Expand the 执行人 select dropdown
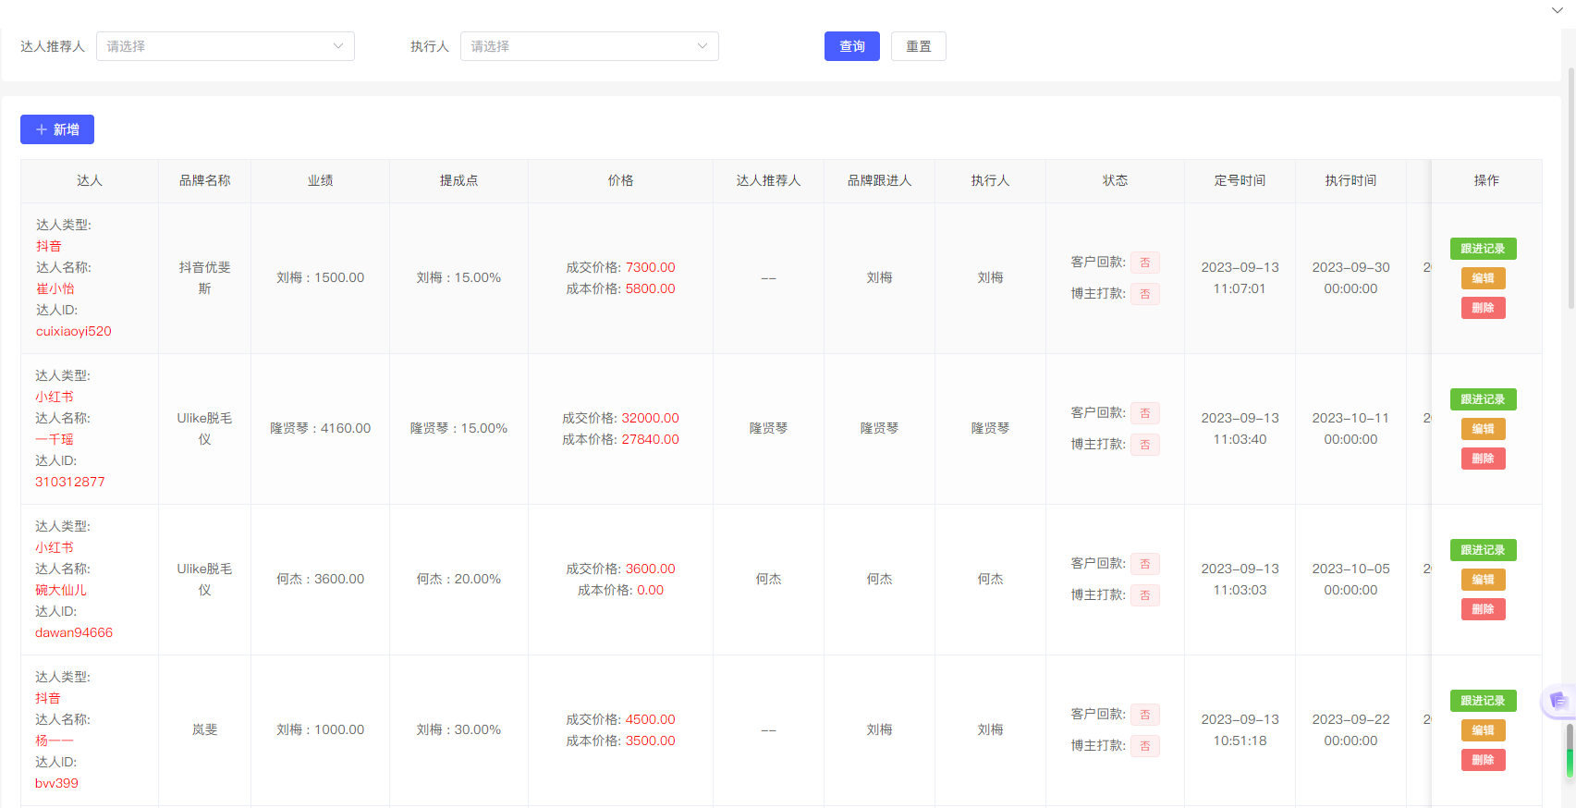Image resolution: width=1576 pixels, height=808 pixels. 589,46
